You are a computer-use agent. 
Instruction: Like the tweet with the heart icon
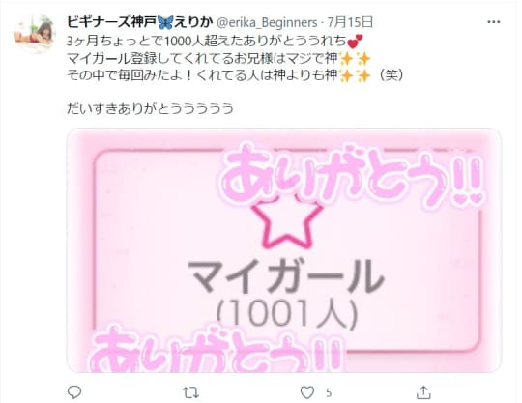point(307,392)
